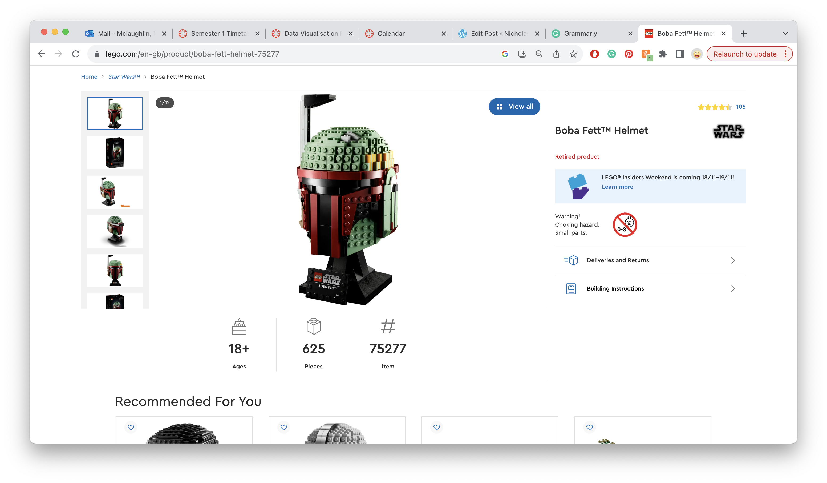The image size is (827, 483).
Task: Toggle wishlist heart on second recommended product
Action: [x=283, y=427]
